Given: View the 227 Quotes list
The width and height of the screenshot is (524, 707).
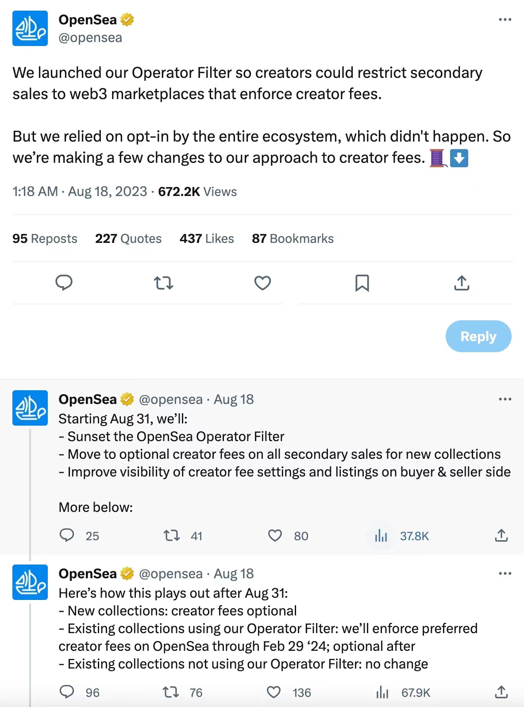Looking at the screenshot, I should (128, 238).
